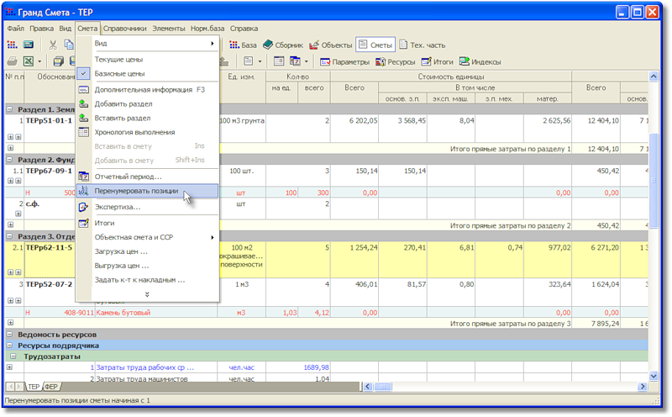Collapse Трудозатраты group
The height and width of the screenshot is (417, 672).
tap(13, 356)
